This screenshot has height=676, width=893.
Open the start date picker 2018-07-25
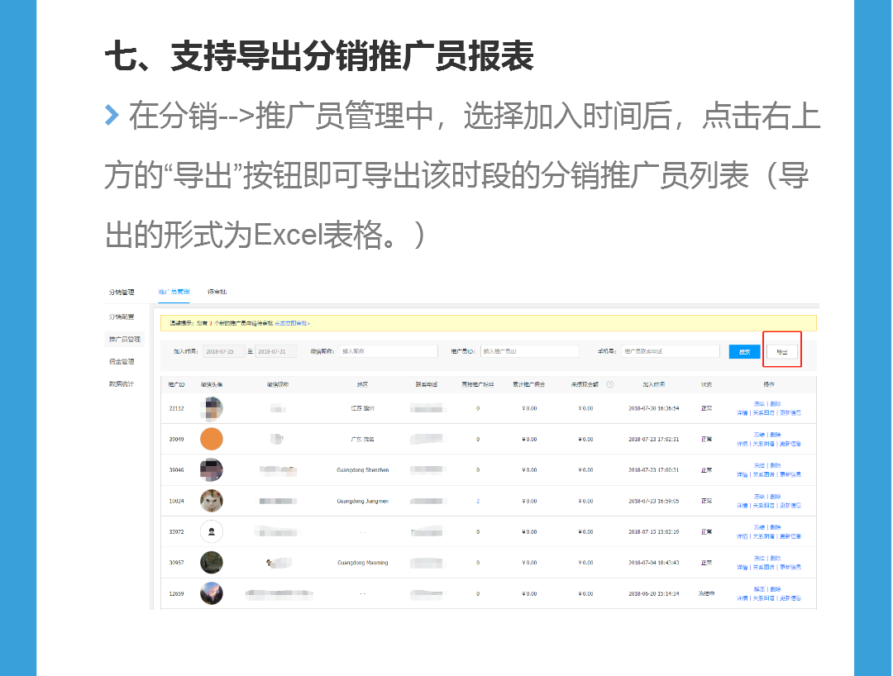point(224,351)
